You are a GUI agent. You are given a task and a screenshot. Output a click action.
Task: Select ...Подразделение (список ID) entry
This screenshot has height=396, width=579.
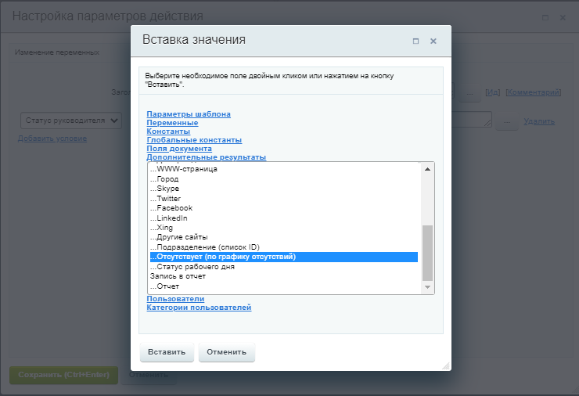284,247
